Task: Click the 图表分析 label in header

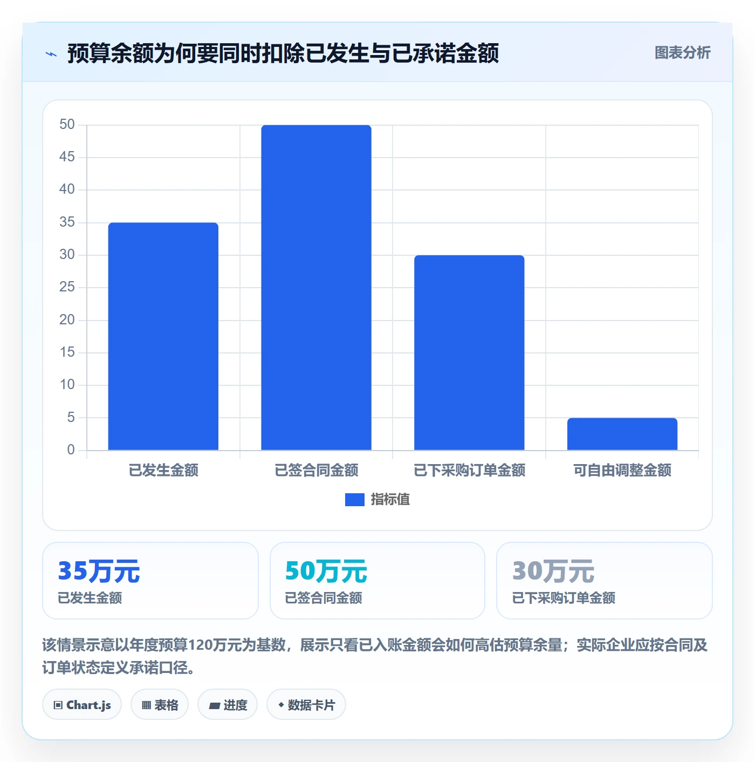Action: pyautogui.click(x=683, y=53)
